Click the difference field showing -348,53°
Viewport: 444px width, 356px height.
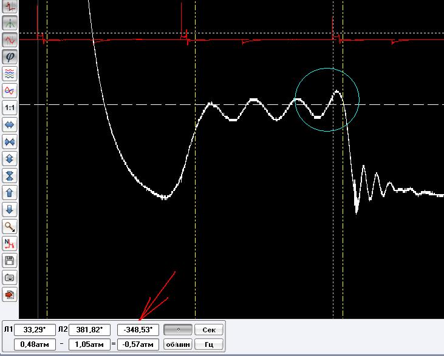click(138, 330)
